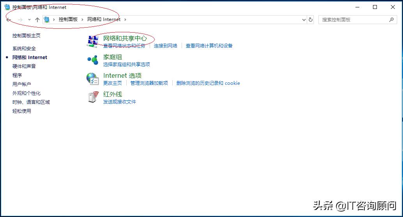Click 发送或接收文件 link
This screenshot has width=403, height=217.
(120, 102)
